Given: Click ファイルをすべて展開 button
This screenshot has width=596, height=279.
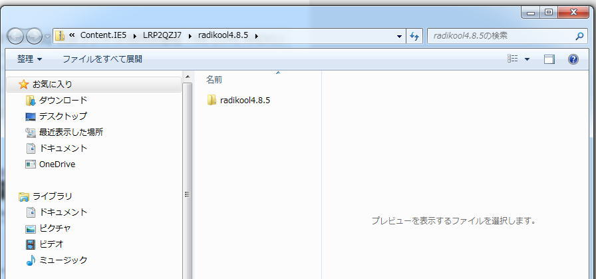Looking at the screenshot, I should (x=102, y=59).
